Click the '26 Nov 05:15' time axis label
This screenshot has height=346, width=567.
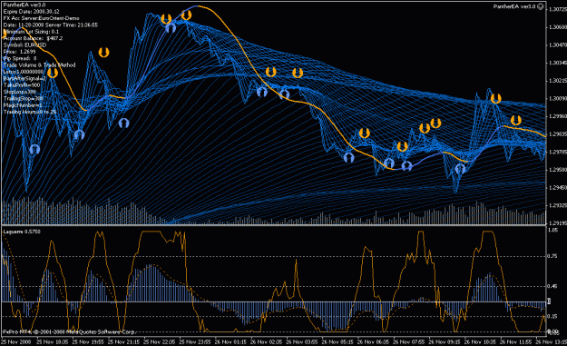click(337, 342)
